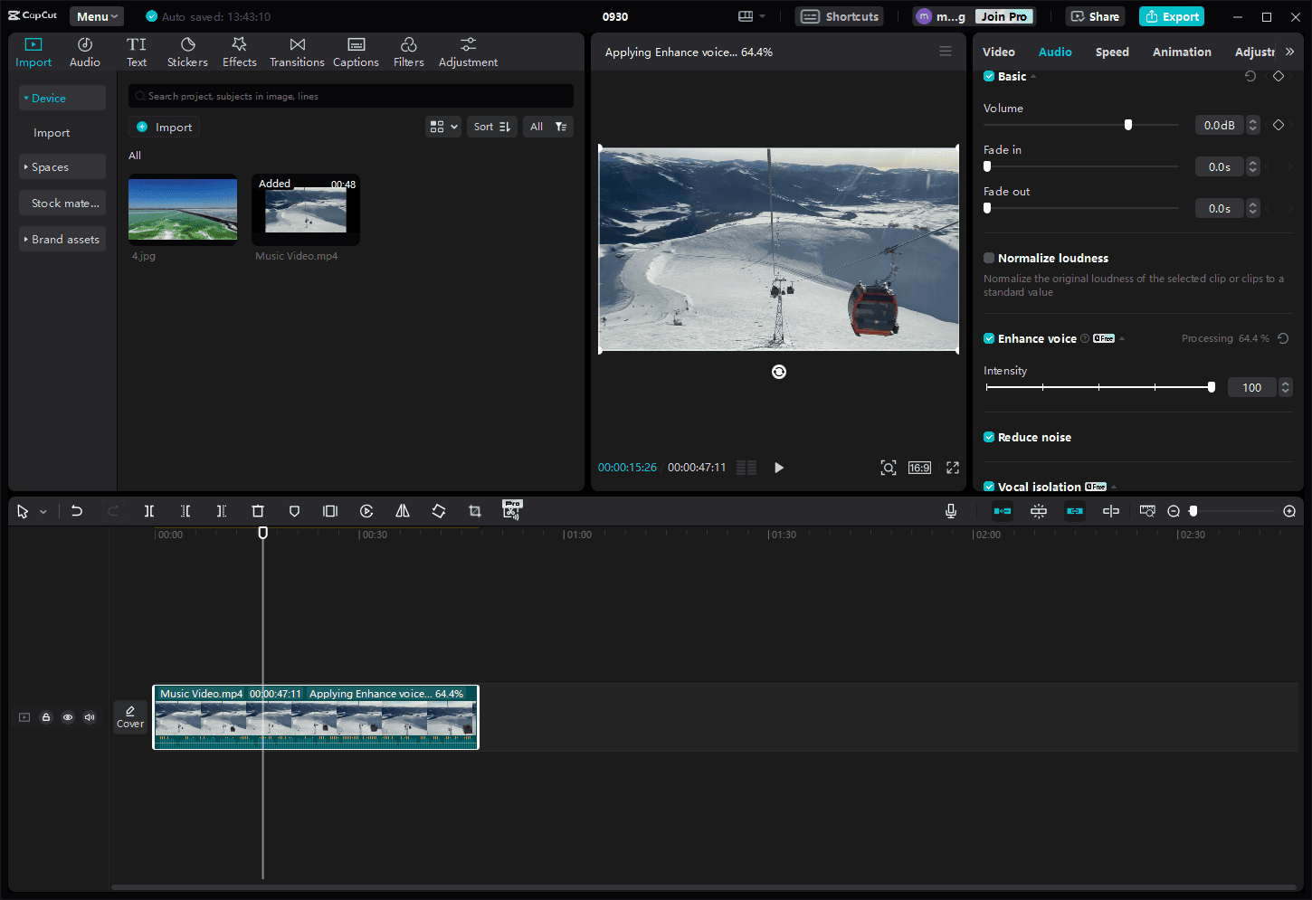Open the grid view options dropdown
The image size is (1312, 900).
(443, 127)
